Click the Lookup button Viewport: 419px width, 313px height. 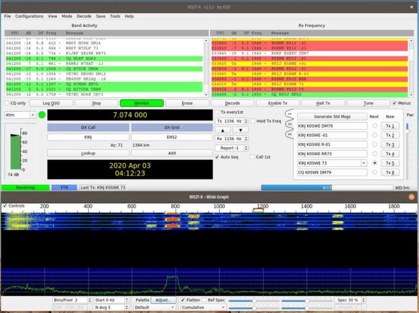point(88,153)
